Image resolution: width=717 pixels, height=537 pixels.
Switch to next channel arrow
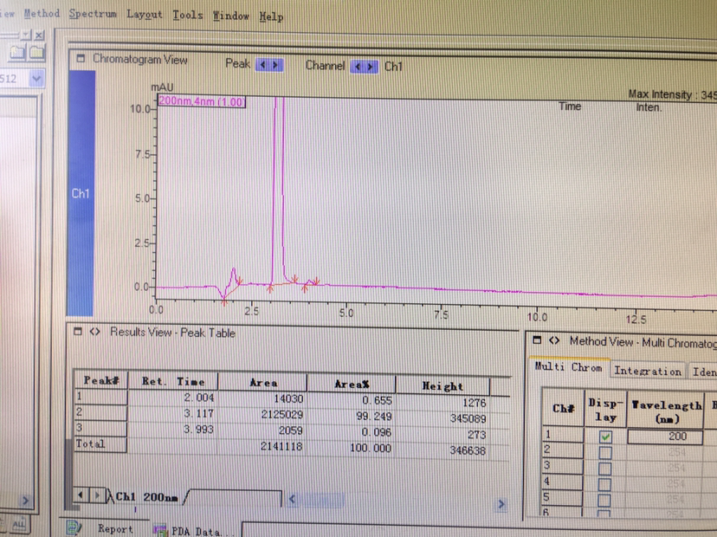click(x=371, y=68)
